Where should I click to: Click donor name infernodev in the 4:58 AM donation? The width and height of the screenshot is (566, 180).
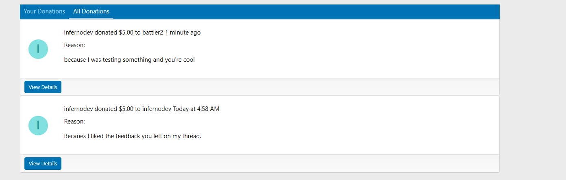(78, 109)
